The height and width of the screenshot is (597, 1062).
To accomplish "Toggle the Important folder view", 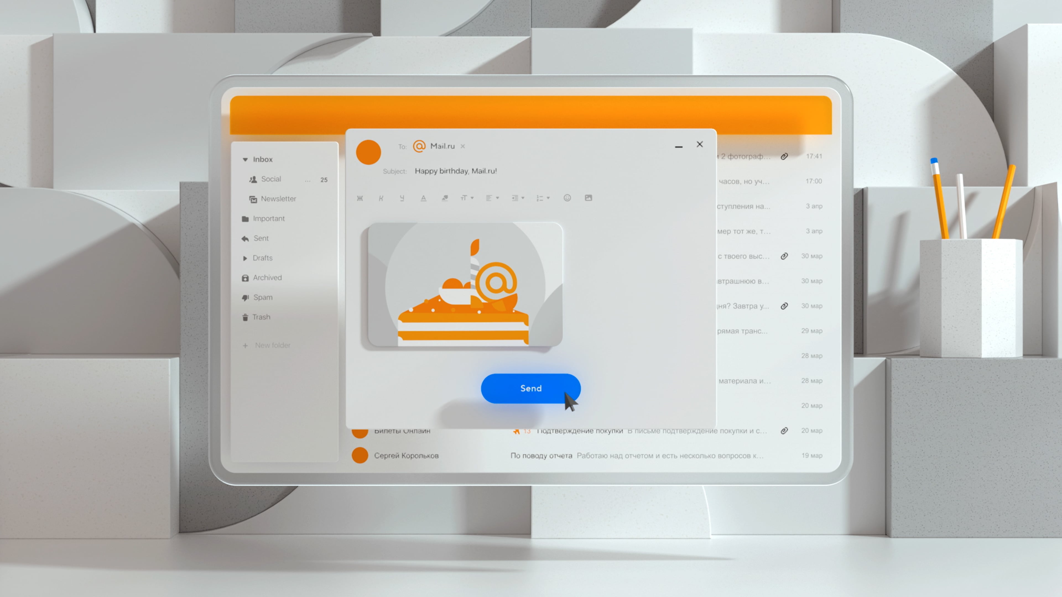I will coord(269,218).
